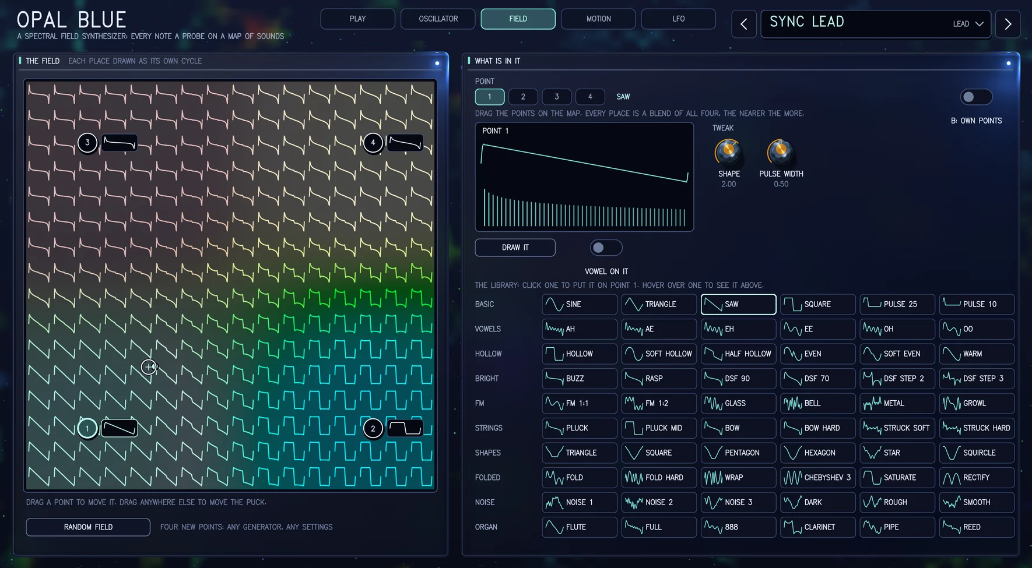Switch to the MOTION tab

coord(598,19)
